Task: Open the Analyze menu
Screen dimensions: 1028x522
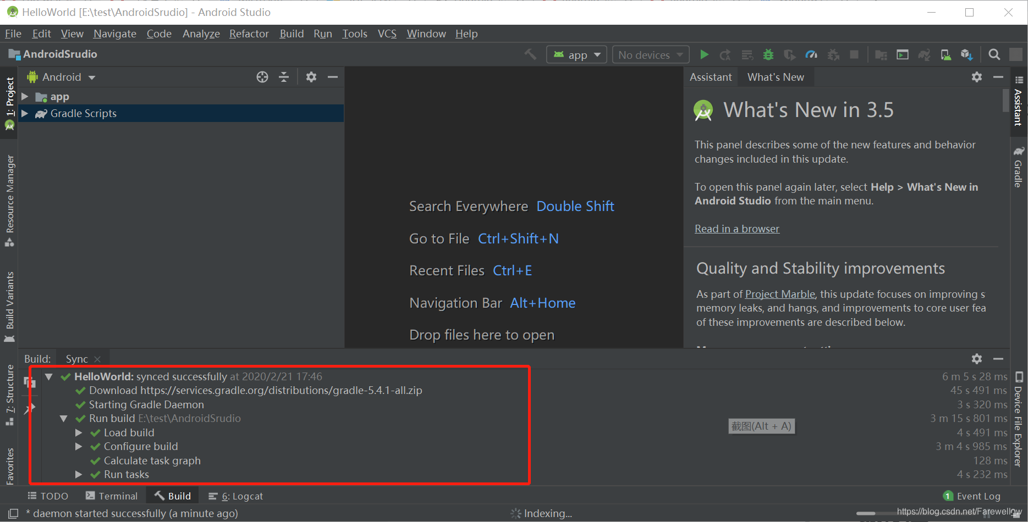Action: (201, 34)
